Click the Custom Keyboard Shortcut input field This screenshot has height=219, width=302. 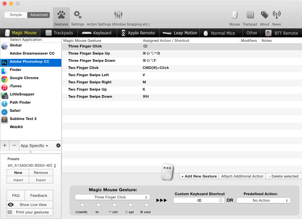(x=199, y=200)
